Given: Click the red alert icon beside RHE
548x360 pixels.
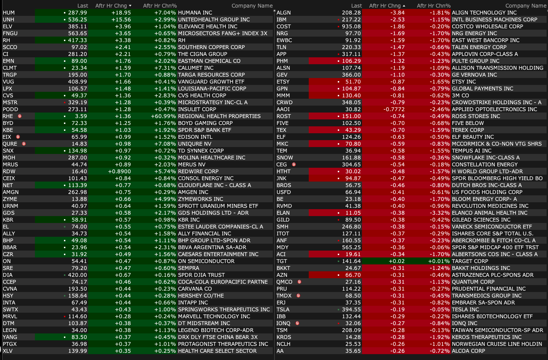Looking at the screenshot, I should (x=20, y=116).
